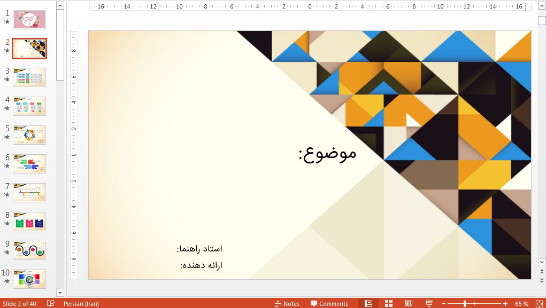
Task: Click the موضوع title text on slide
Action: click(x=327, y=153)
